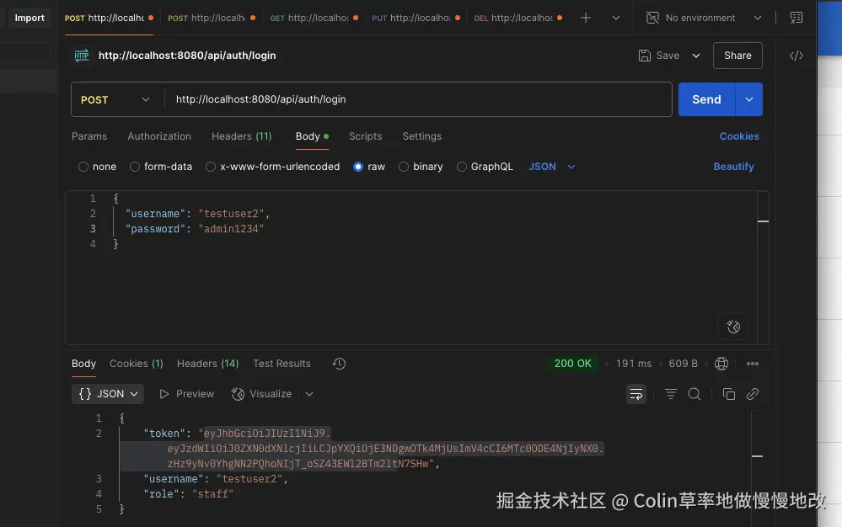Open response history clock icon
842x527 pixels.
[339, 364]
